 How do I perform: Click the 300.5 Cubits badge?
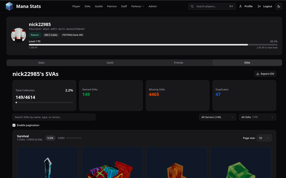click(x=51, y=35)
